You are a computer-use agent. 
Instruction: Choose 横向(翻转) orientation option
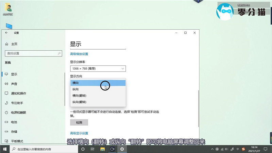(79, 96)
